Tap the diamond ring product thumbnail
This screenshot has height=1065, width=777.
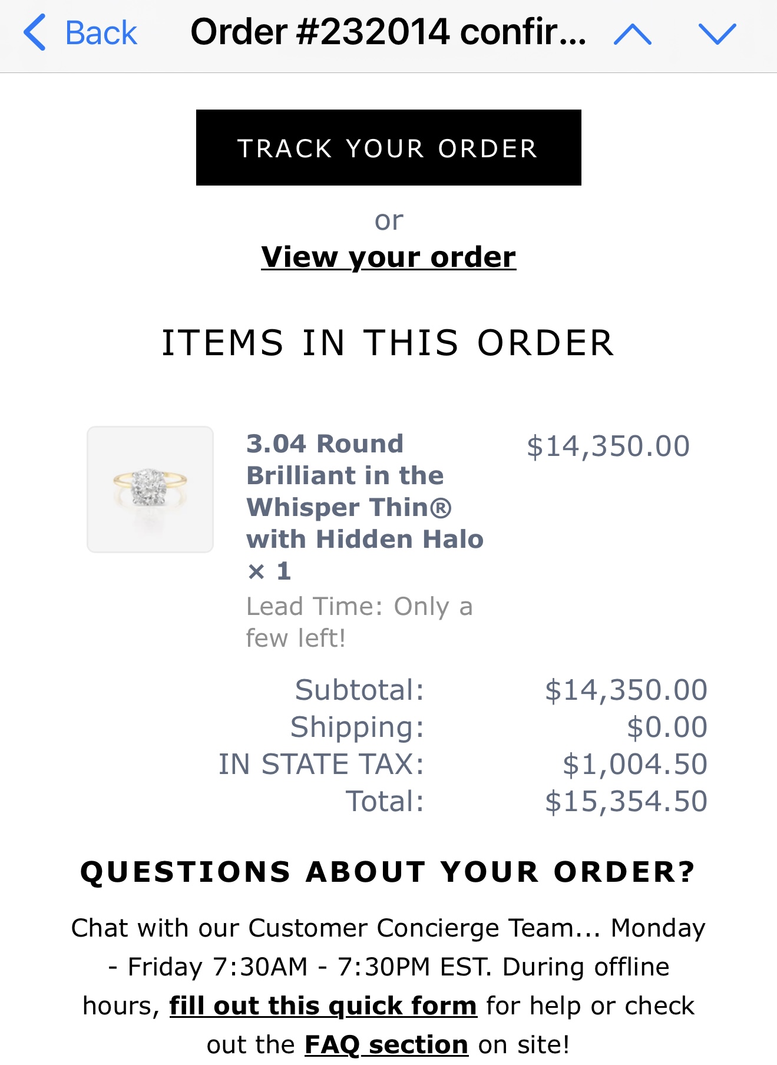point(150,489)
